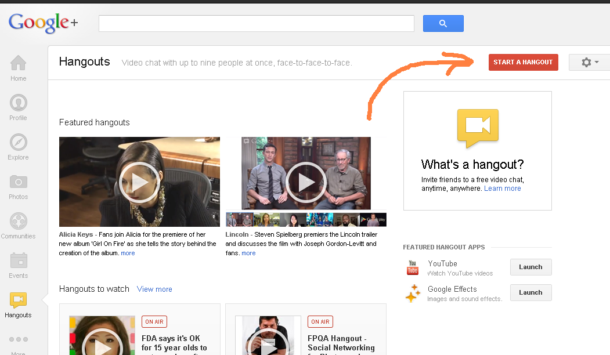This screenshot has width=610, height=355.
Task: Open the Home sidebar icon
Action: point(19,63)
